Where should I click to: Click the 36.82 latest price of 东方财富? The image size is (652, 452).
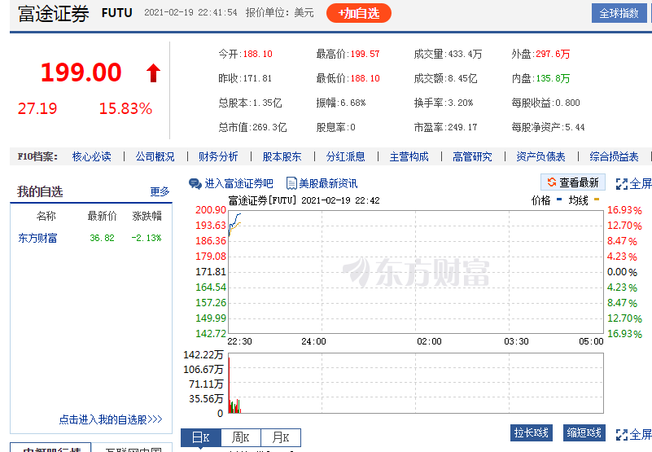pyautogui.click(x=102, y=238)
